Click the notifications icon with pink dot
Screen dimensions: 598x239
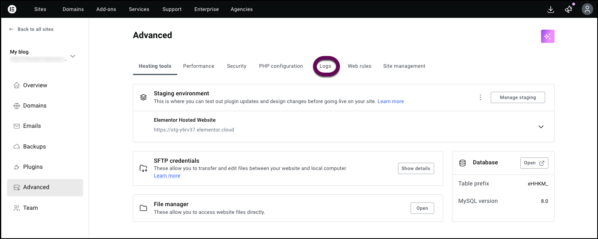coord(568,9)
